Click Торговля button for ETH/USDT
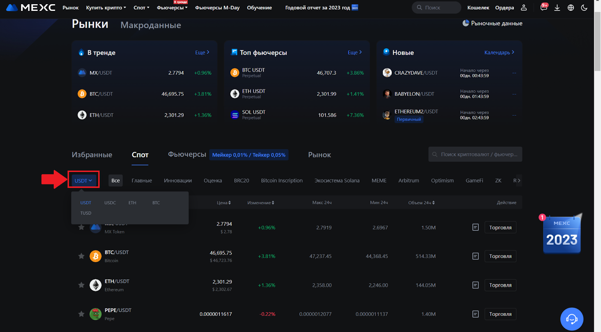The height and width of the screenshot is (332, 601). pos(500,285)
